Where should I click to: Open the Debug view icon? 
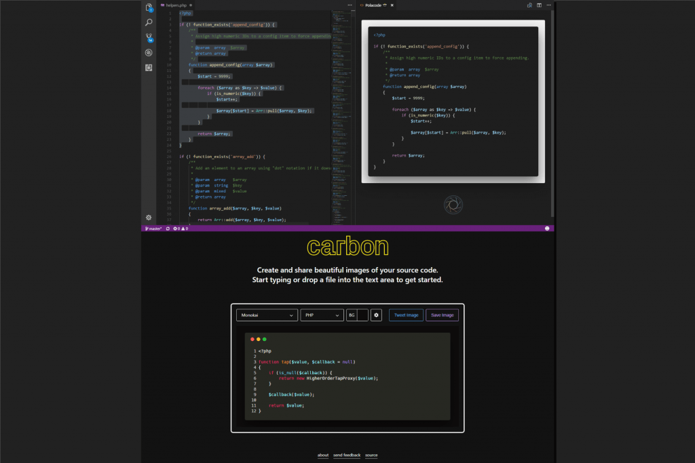[x=149, y=53]
